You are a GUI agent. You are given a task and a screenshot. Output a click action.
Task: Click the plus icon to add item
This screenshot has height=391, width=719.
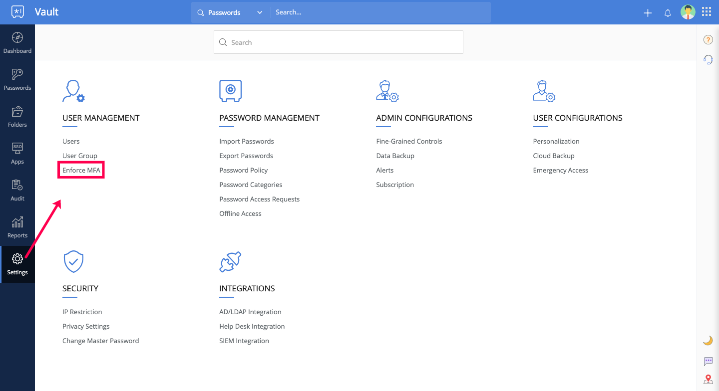647,13
